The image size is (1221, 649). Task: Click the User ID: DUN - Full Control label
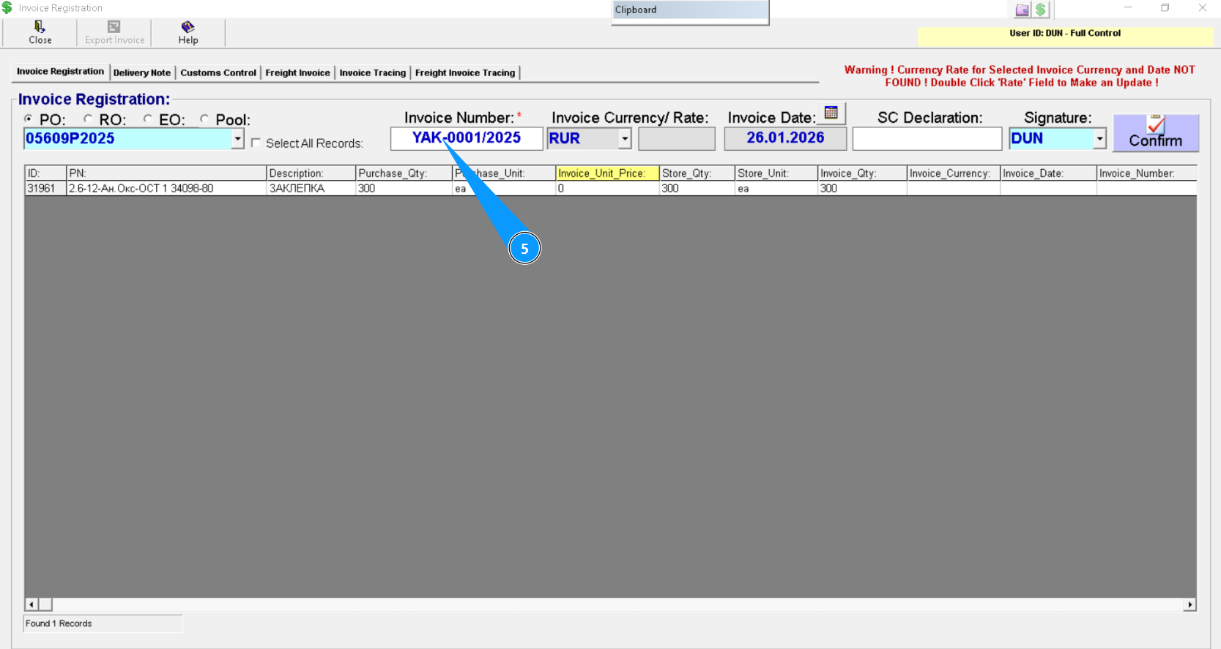1065,33
